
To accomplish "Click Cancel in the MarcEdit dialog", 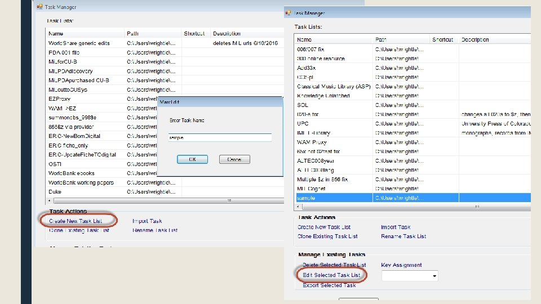I will [234, 159].
